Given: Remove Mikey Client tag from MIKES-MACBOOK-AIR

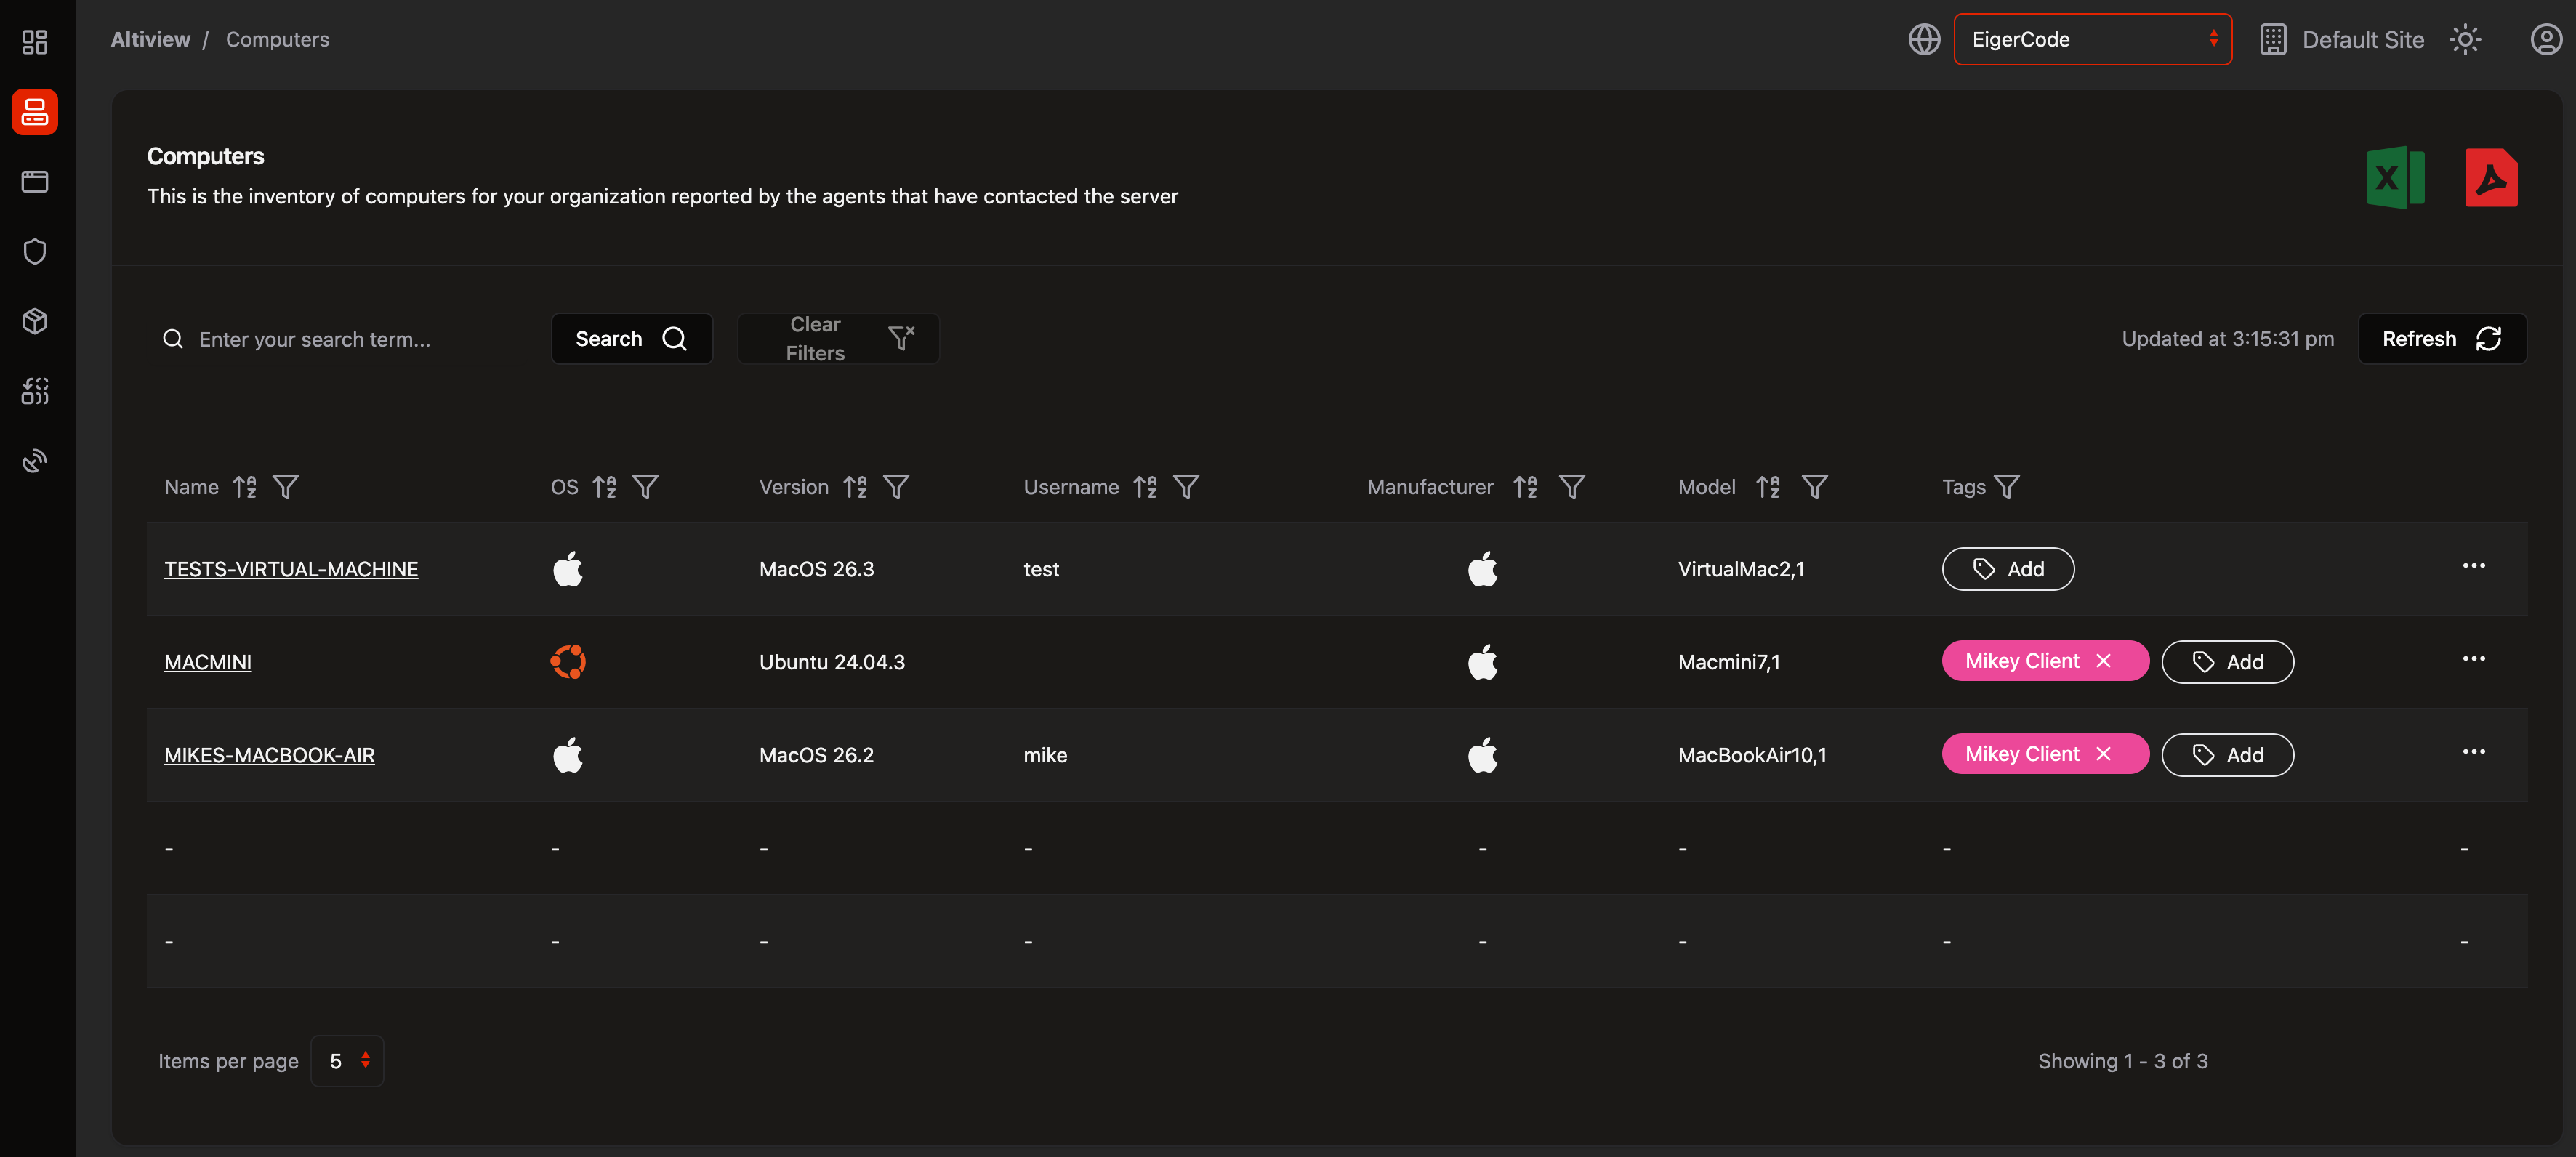Looking at the screenshot, I should (2104, 754).
